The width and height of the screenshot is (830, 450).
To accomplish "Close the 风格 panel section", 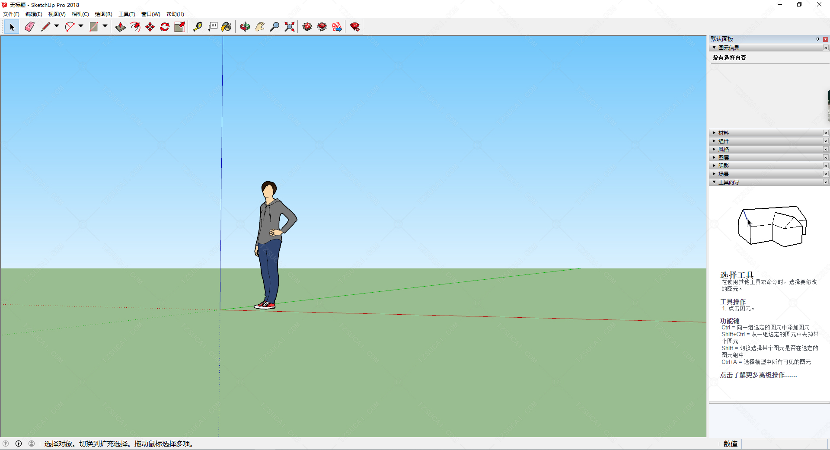I will coord(826,149).
